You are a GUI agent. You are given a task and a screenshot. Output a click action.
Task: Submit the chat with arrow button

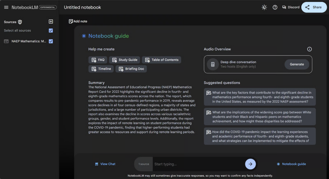click(x=250, y=164)
